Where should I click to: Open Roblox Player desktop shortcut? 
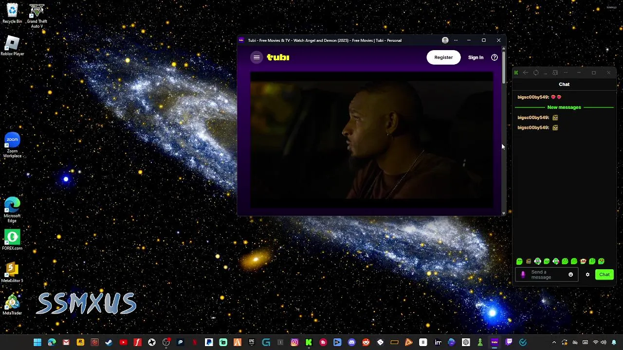pos(12,47)
